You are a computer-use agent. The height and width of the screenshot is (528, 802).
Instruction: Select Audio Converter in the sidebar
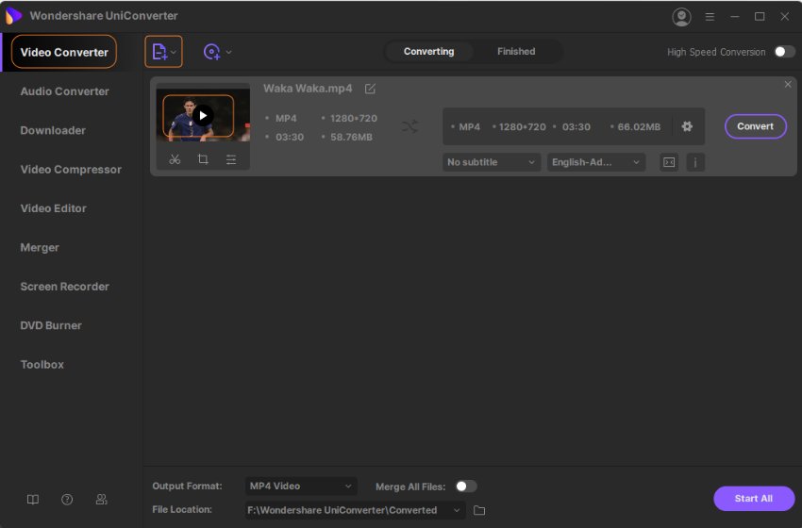[64, 91]
